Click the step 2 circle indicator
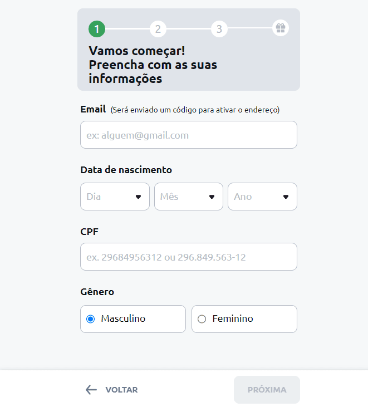Image resolution: width=368 pixels, height=407 pixels. (x=158, y=29)
